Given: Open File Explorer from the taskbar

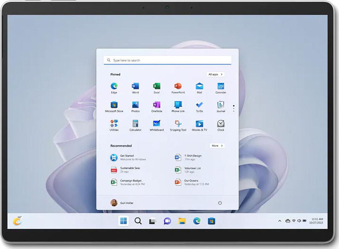Looking at the screenshot, I should pos(182,221).
